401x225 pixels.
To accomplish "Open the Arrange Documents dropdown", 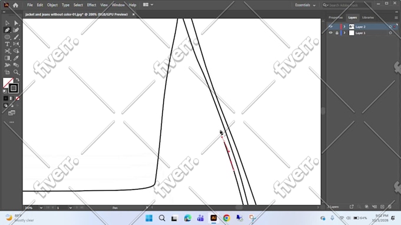I will tap(148, 5).
